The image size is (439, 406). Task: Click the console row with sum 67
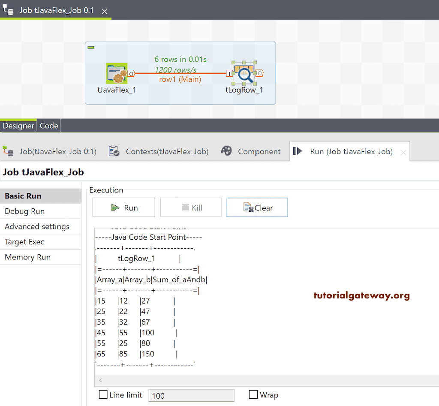(x=135, y=322)
